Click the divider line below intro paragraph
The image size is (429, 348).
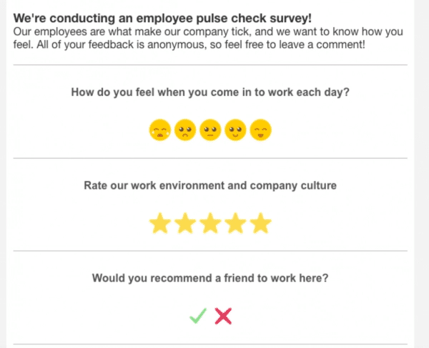(x=210, y=65)
